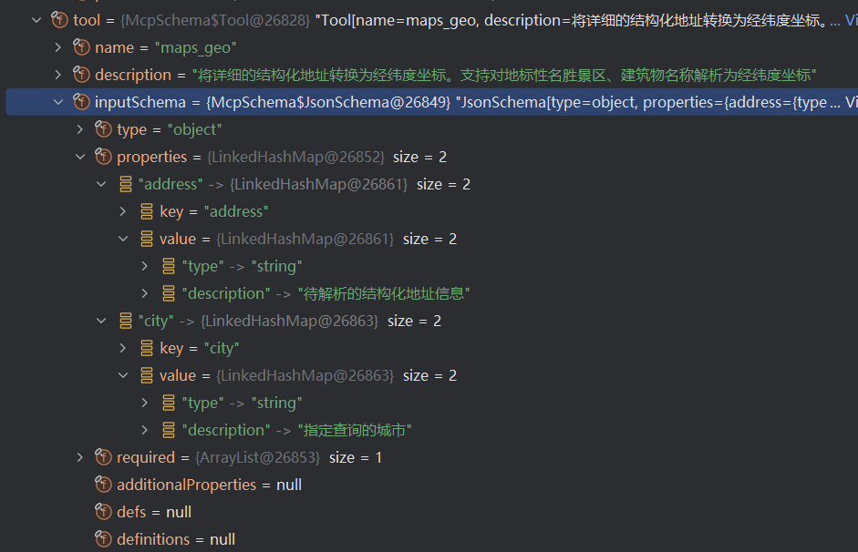Screen dimensions: 858x552
Task: Select the "maps_geo" string value
Action: tap(195, 48)
